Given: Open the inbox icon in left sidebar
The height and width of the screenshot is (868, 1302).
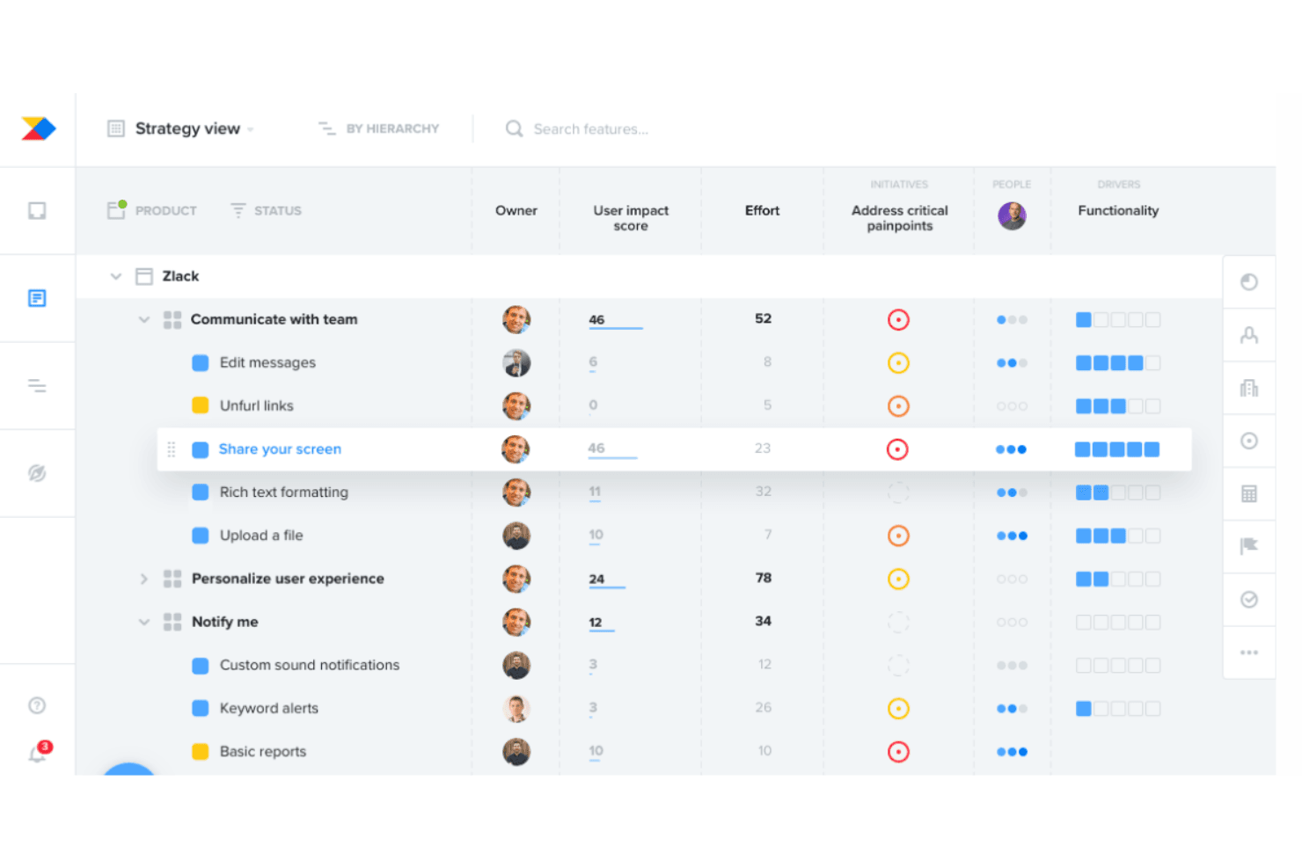Looking at the screenshot, I should (x=37, y=211).
